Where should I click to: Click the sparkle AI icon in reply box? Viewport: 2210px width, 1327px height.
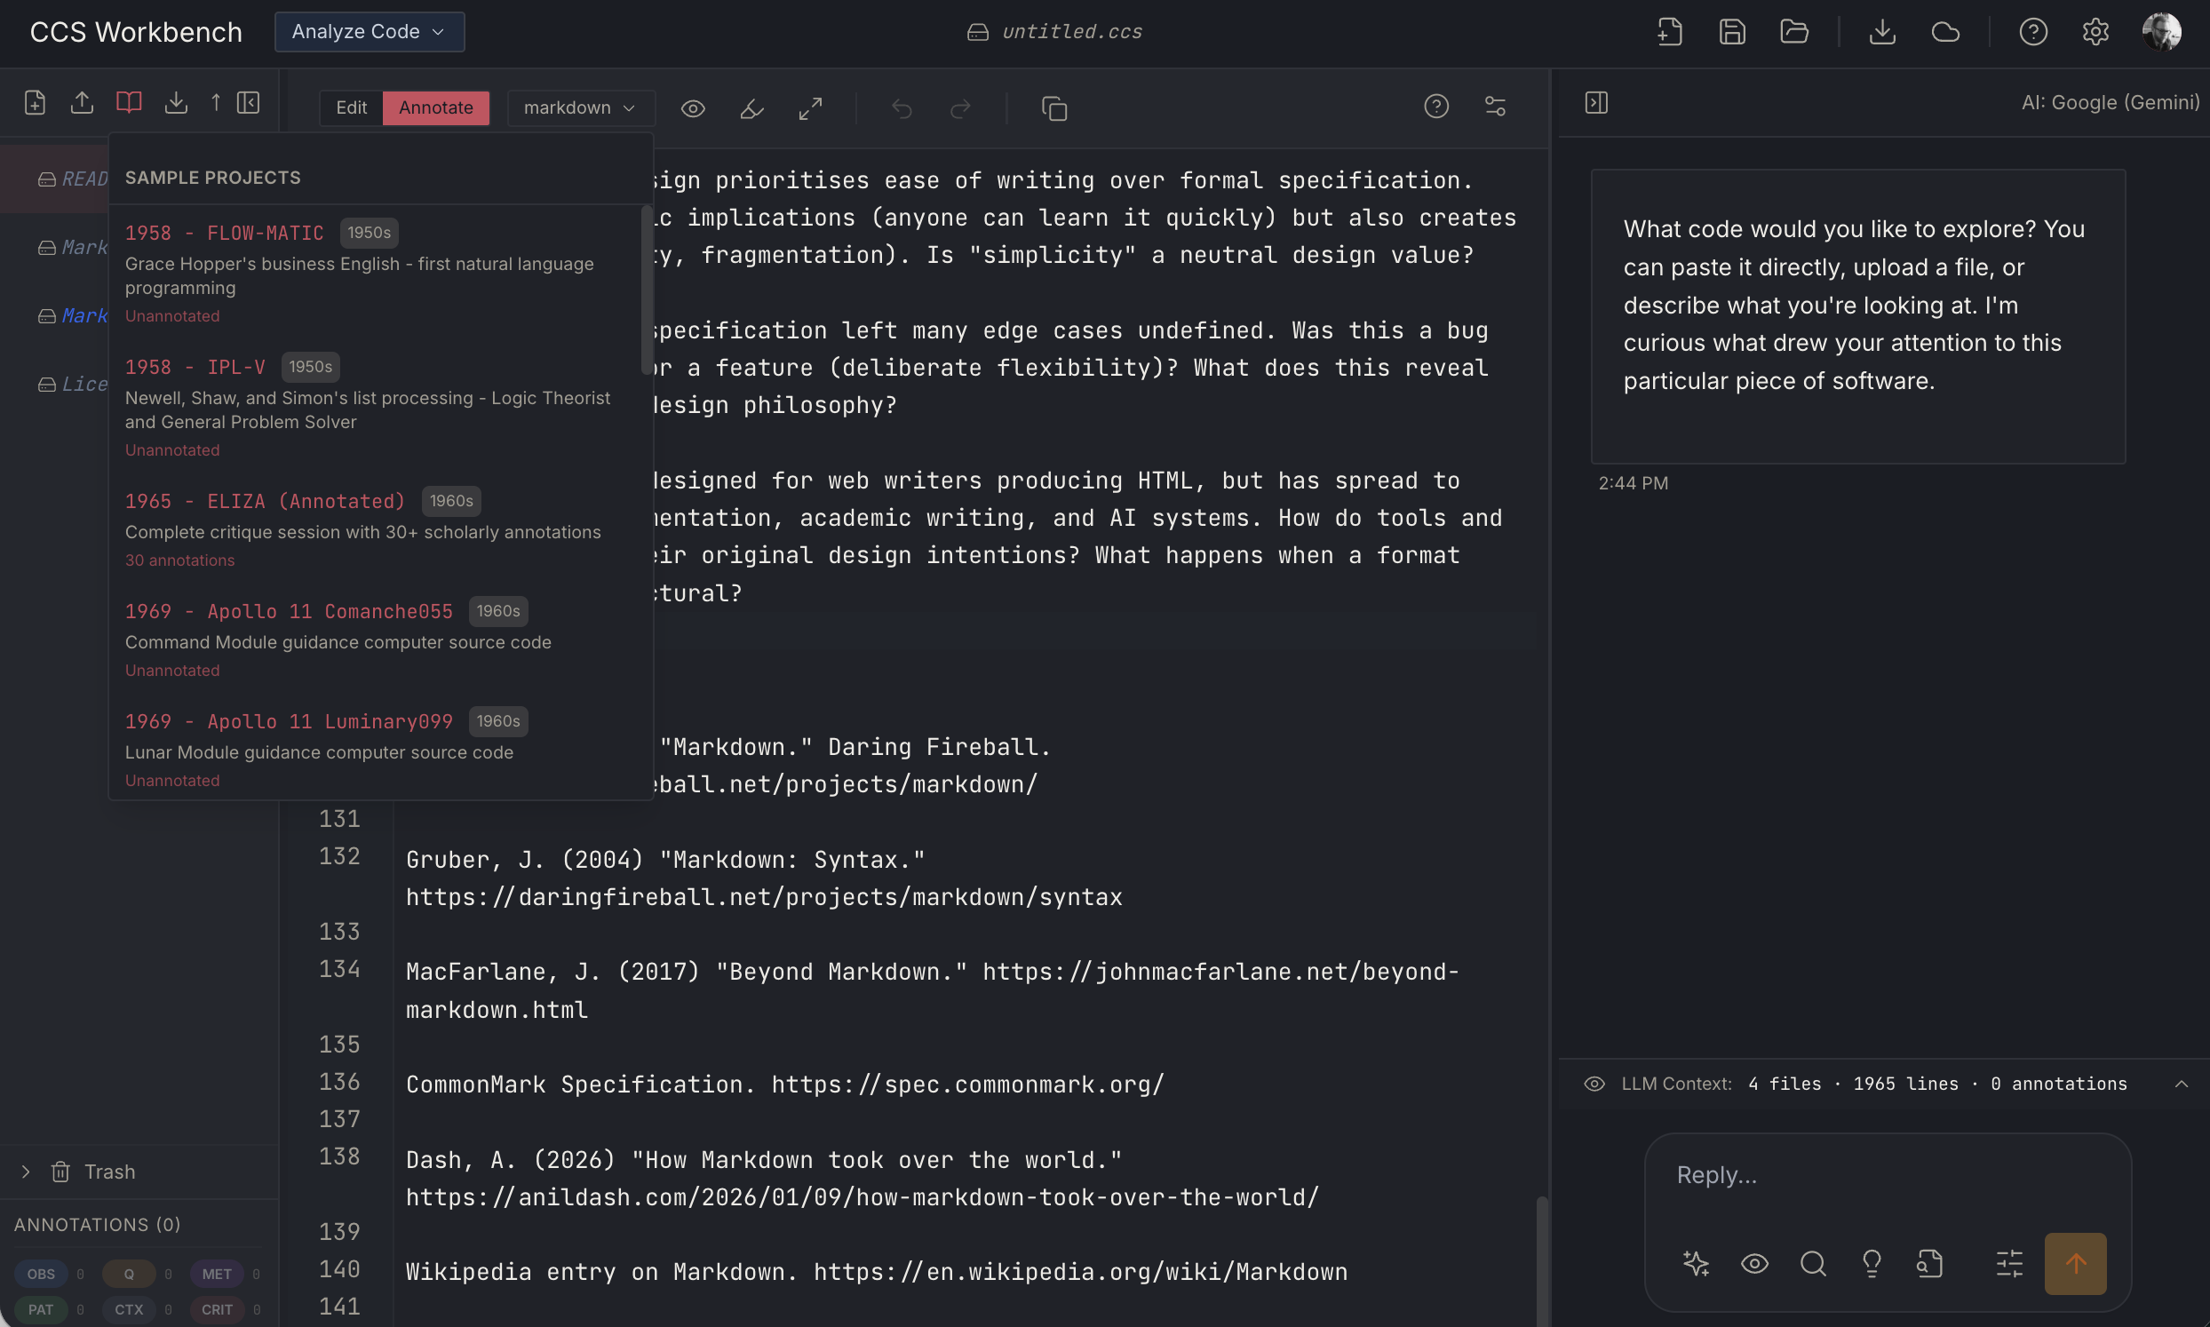tap(1695, 1263)
